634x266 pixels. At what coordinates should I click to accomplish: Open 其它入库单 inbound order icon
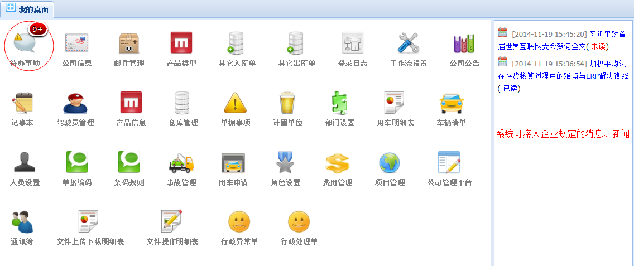point(237,43)
